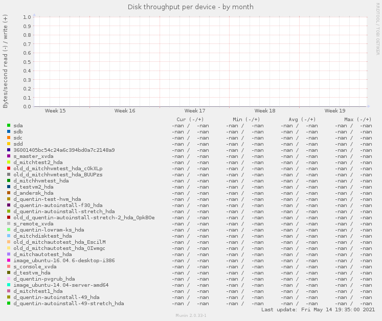Click the 1.0 y-axis tick label
The height and width of the screenshot is (321, 382).
(27, 17)
